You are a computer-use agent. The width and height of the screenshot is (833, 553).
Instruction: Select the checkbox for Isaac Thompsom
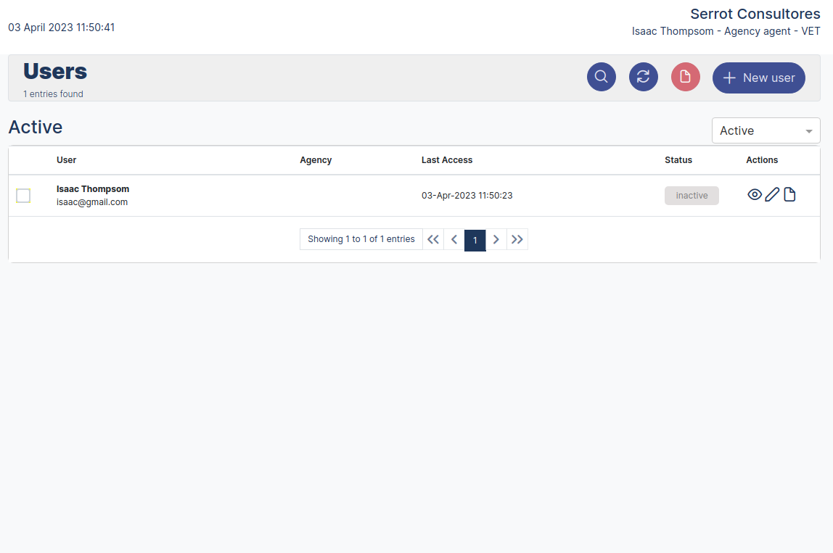23,196
